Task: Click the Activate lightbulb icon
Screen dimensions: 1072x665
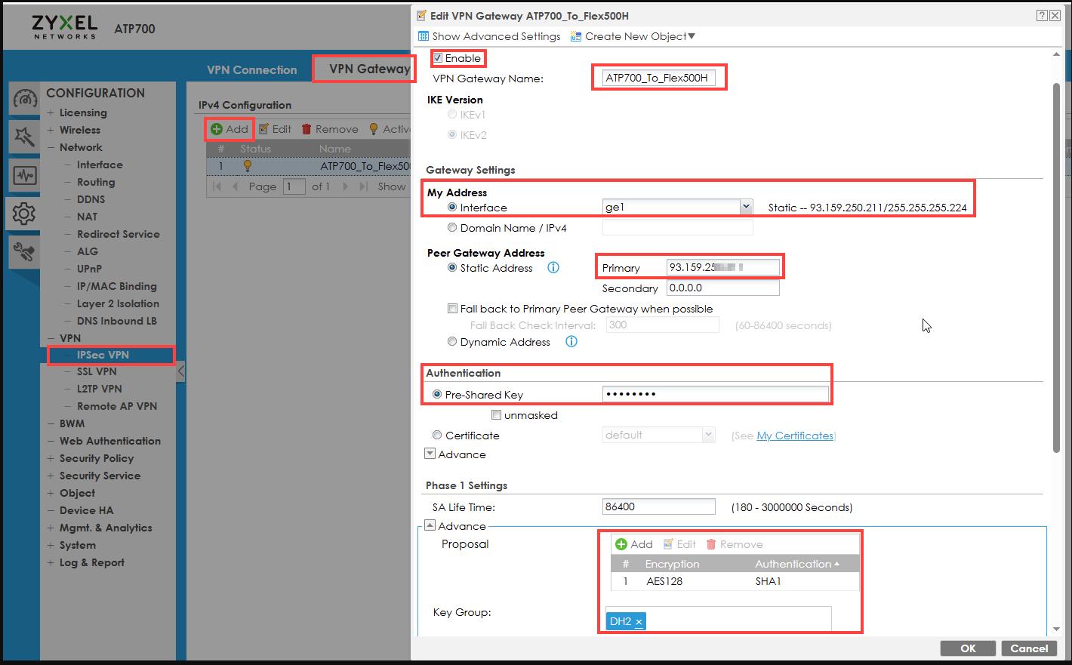Action: pyautogui.click(x=374, y=128)
